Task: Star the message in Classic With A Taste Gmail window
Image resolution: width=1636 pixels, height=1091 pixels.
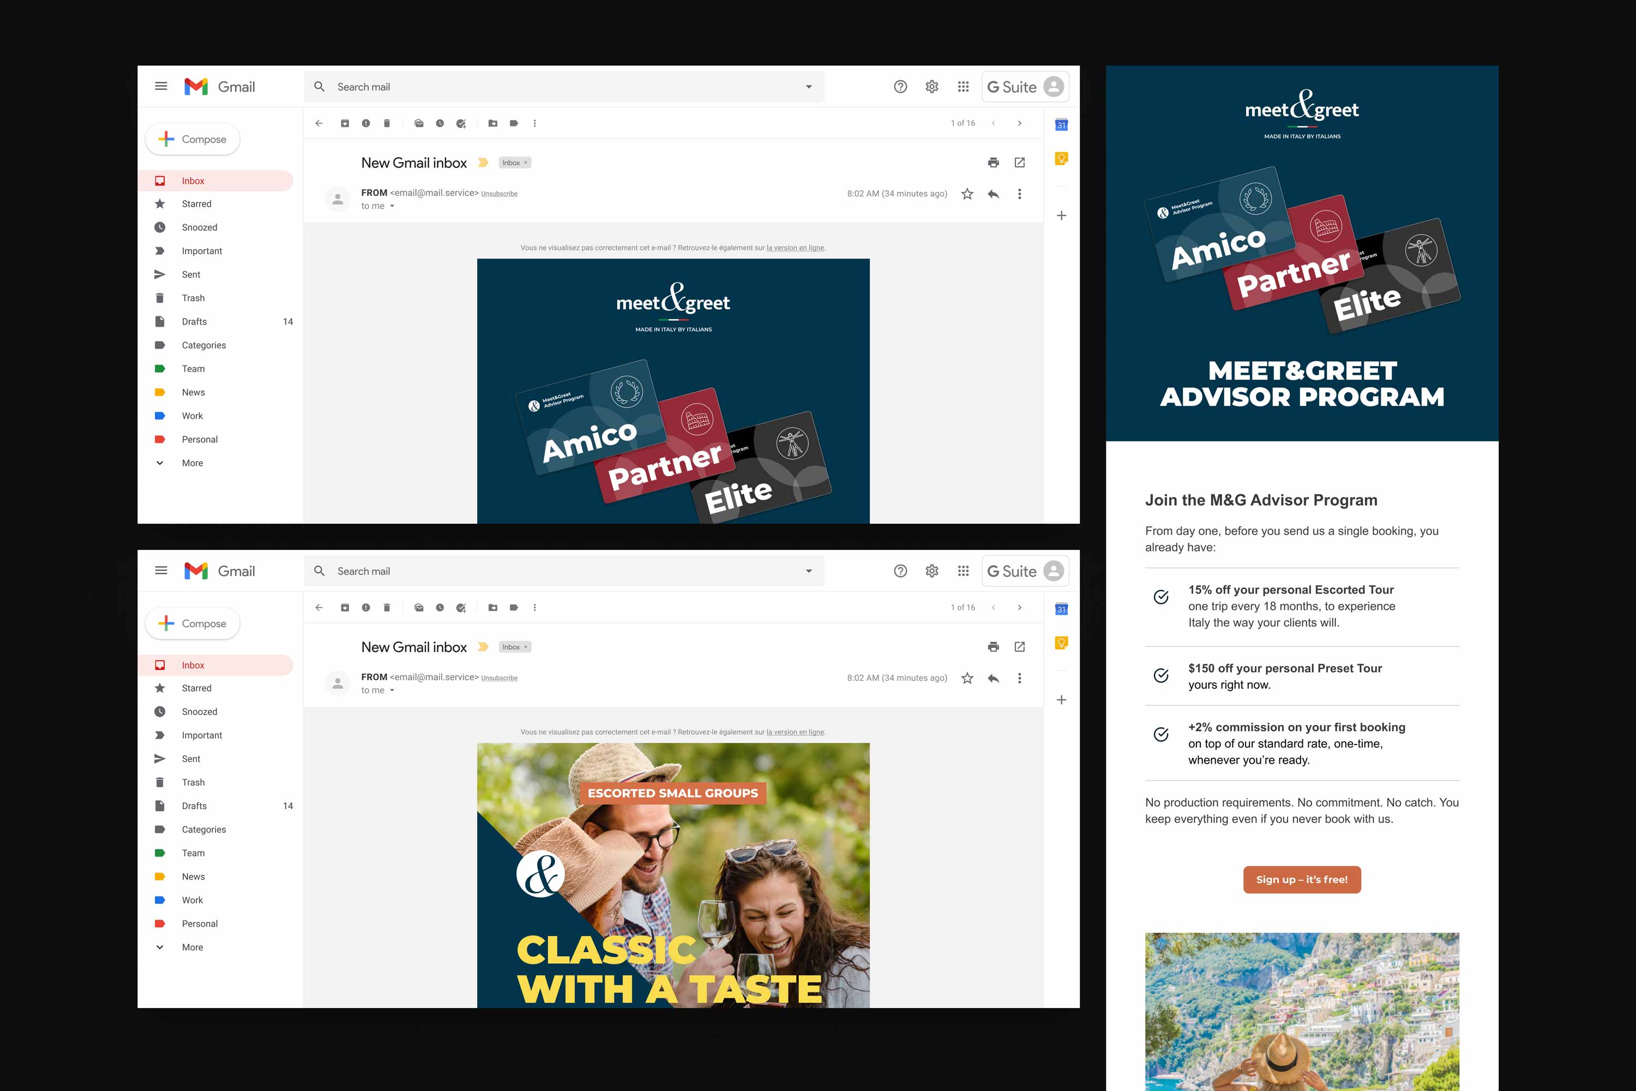Action: click(x=967, y=679)
